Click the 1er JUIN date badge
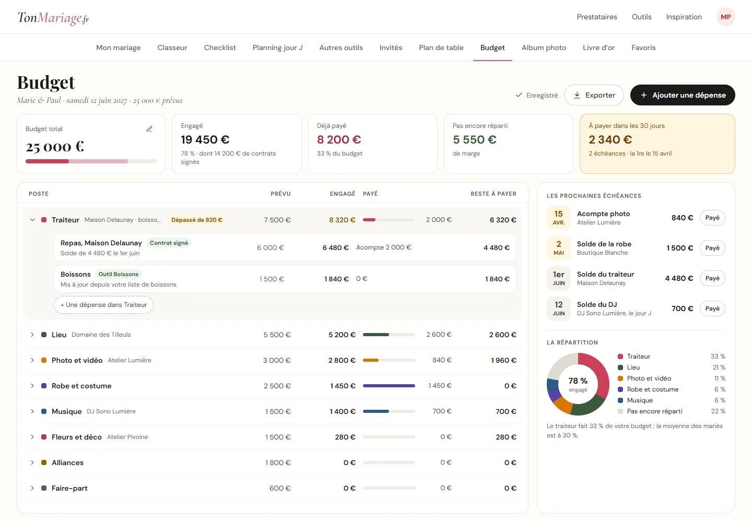752x522 pixels. pyautogui.click(x=559, y=278)
